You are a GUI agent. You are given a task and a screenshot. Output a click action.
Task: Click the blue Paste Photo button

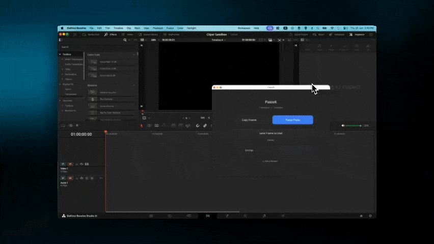293,120
